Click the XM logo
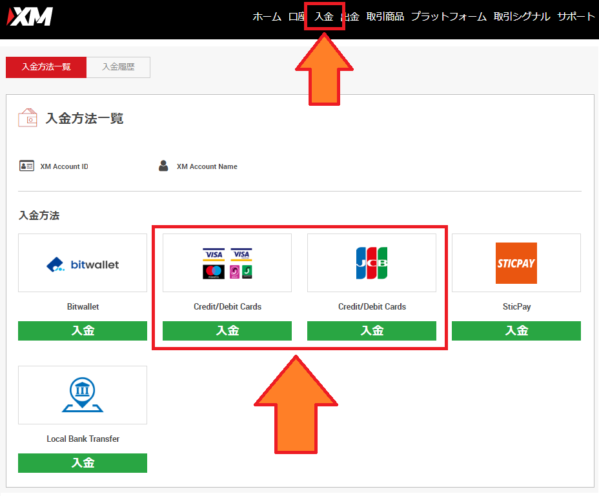The image size is (599, 496). [30, 17]
